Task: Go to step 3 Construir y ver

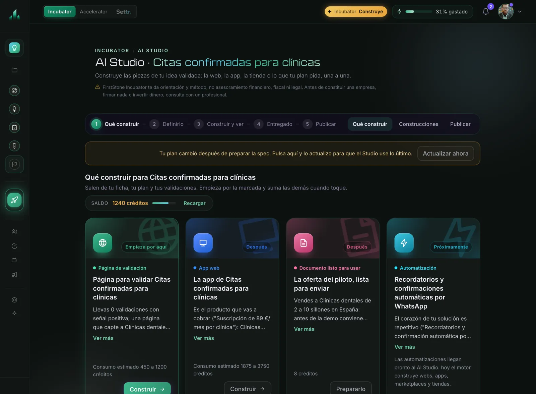Action: pos(219,124)
